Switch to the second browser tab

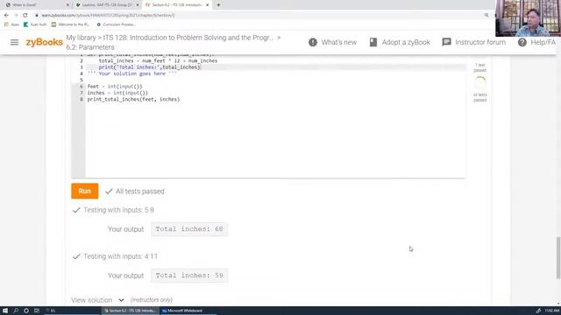tap(107, 5)
